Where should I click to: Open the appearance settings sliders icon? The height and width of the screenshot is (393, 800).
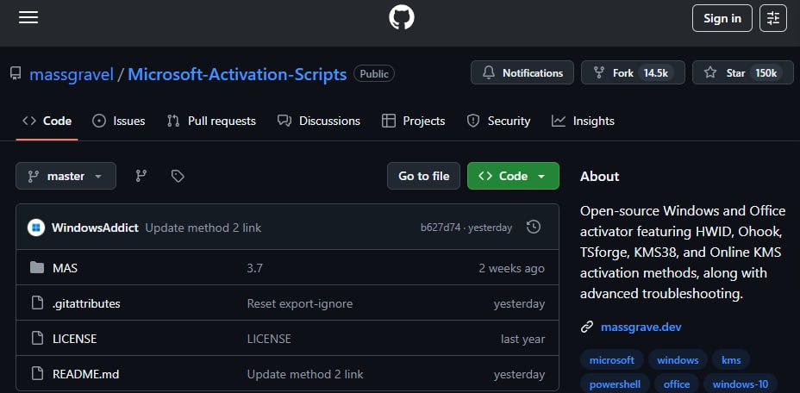coord(773,18)
